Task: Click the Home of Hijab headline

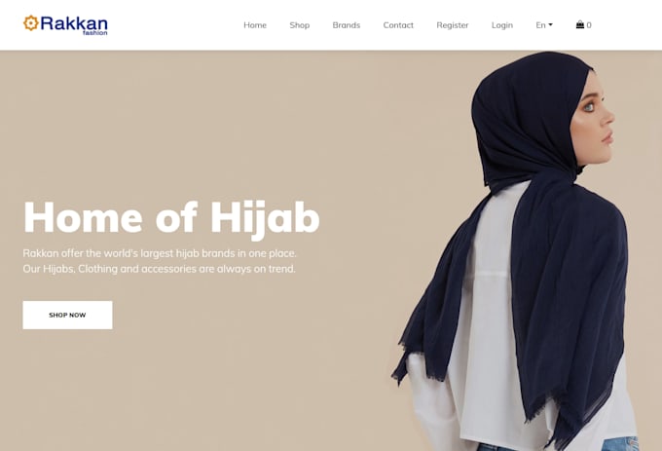Action: point(171,219)
